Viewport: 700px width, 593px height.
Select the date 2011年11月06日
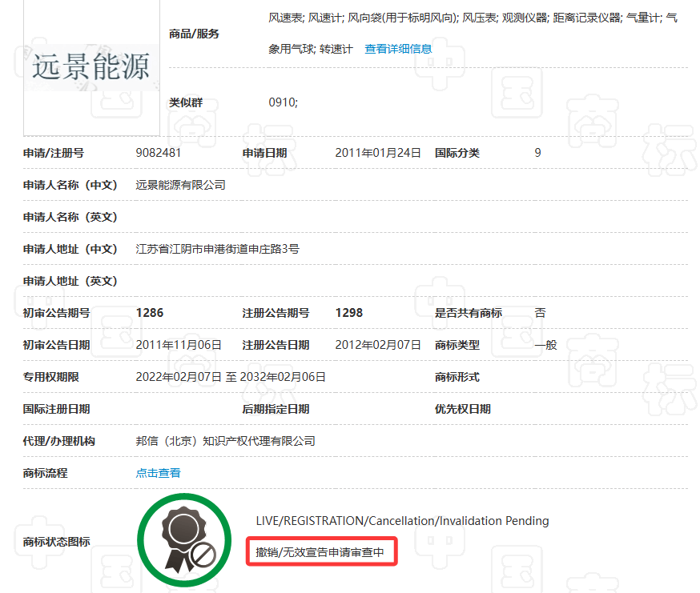click(179, 345)
